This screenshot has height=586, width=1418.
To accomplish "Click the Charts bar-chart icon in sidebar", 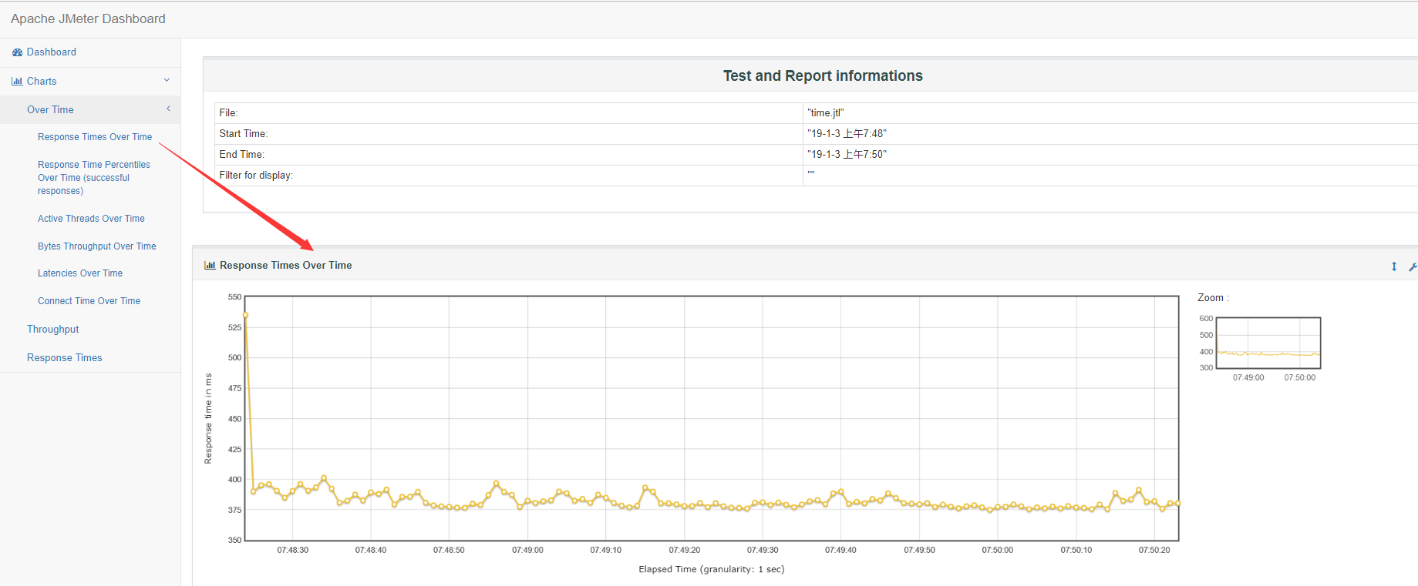I will click(17, 81).
